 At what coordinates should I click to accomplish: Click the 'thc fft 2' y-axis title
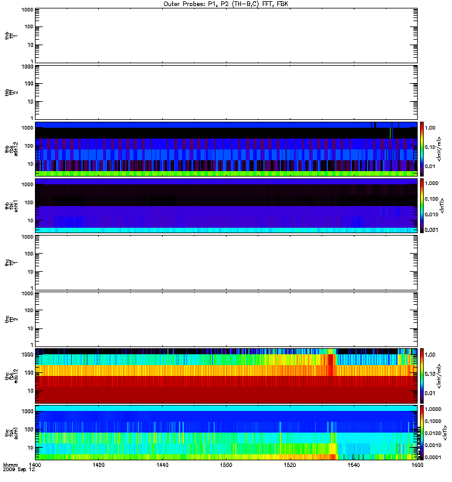[x=11, y=319]
